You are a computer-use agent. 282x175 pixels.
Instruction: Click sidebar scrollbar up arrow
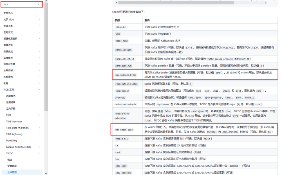click(46, 1)
